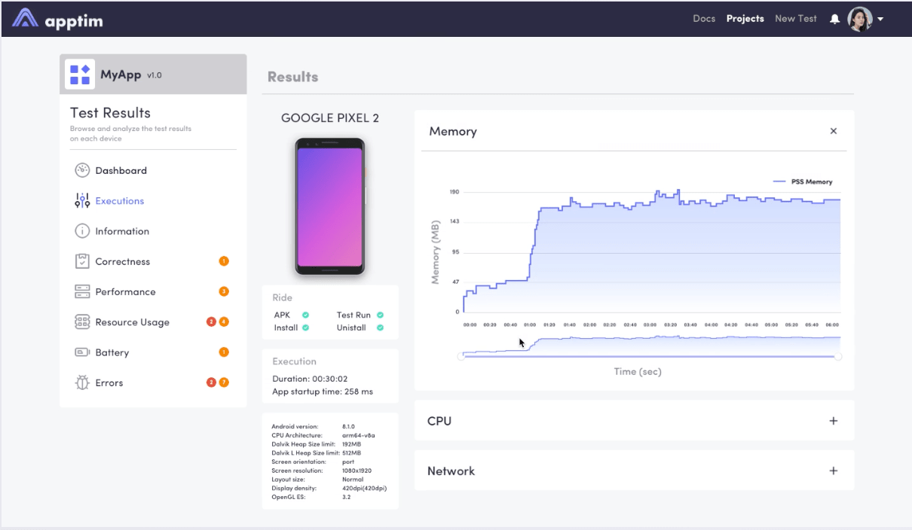
Task: Click the Install status checkmark
Action: pos(305,327)
